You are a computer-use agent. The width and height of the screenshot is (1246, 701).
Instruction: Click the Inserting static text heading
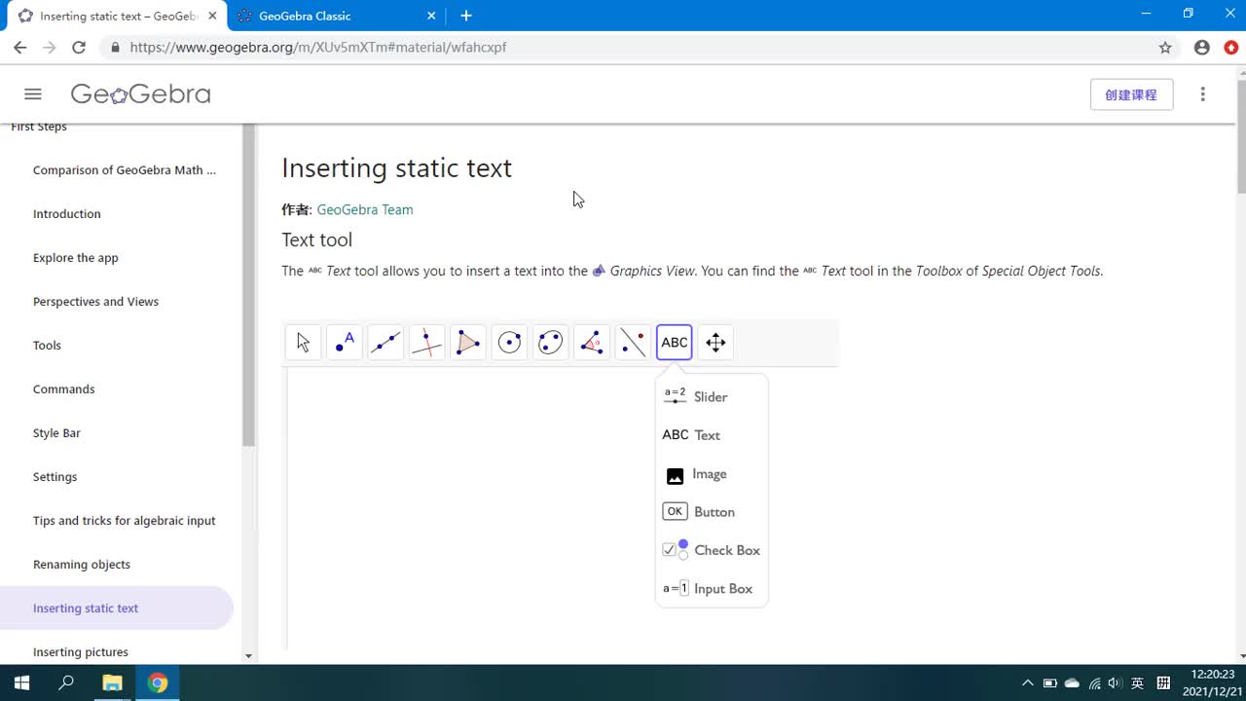(x=397, y=168)
